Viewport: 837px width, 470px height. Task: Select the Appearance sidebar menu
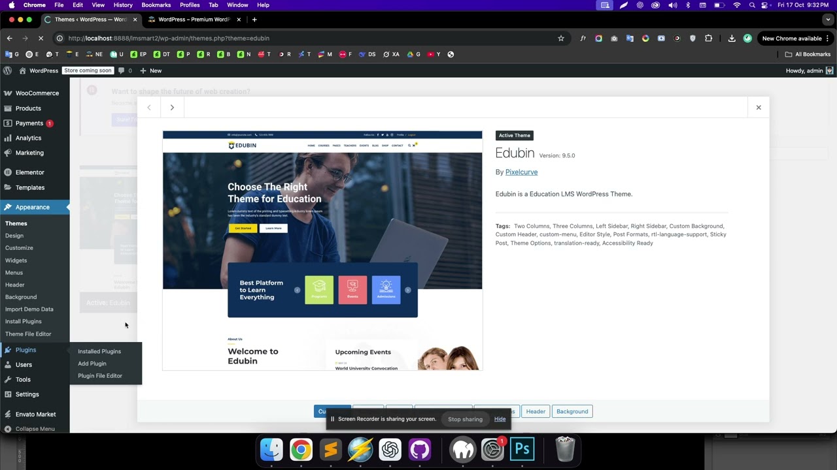[35, 207]
